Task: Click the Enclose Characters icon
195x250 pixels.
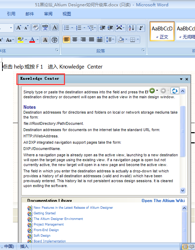Action: pos(55,40)
